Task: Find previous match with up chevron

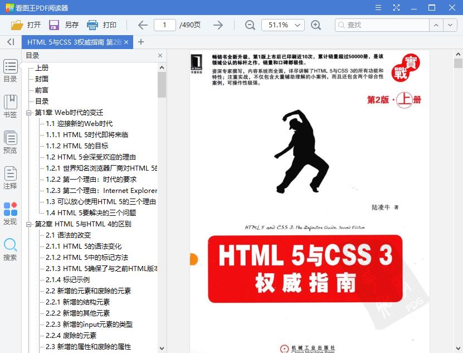Action: pos(436,25)
